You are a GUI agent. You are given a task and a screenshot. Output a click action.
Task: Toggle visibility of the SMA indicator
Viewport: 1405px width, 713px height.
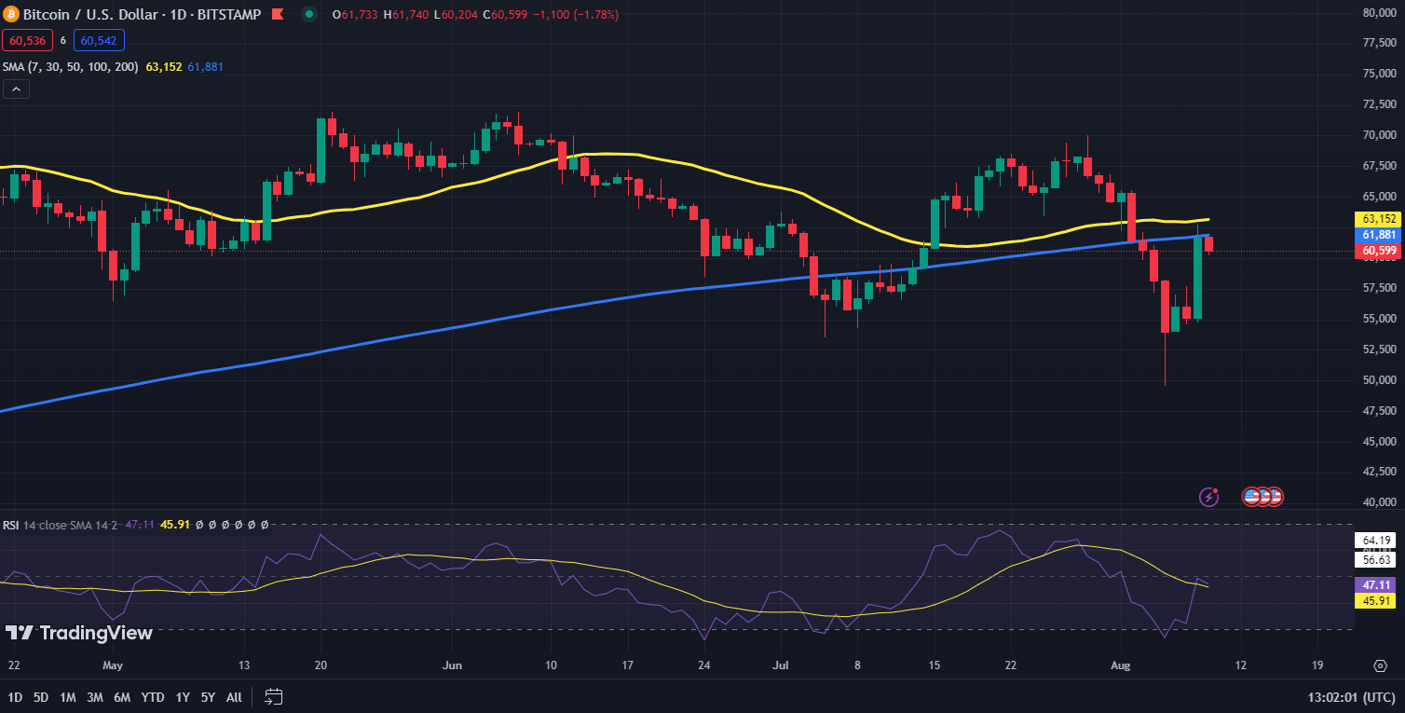[68, 66]
